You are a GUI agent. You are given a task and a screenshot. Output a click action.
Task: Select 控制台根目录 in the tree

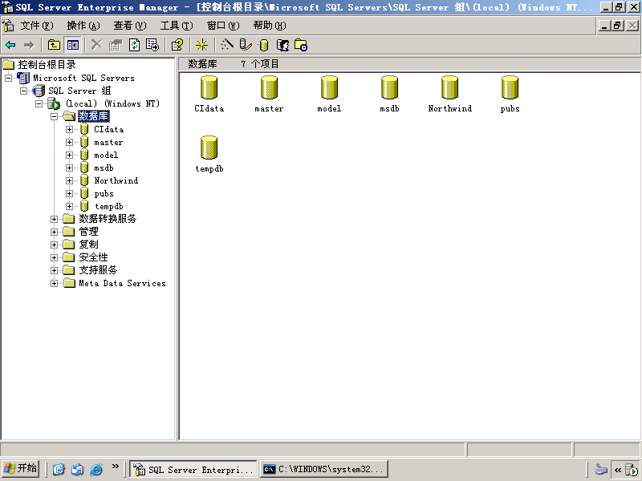coord(47,65)
